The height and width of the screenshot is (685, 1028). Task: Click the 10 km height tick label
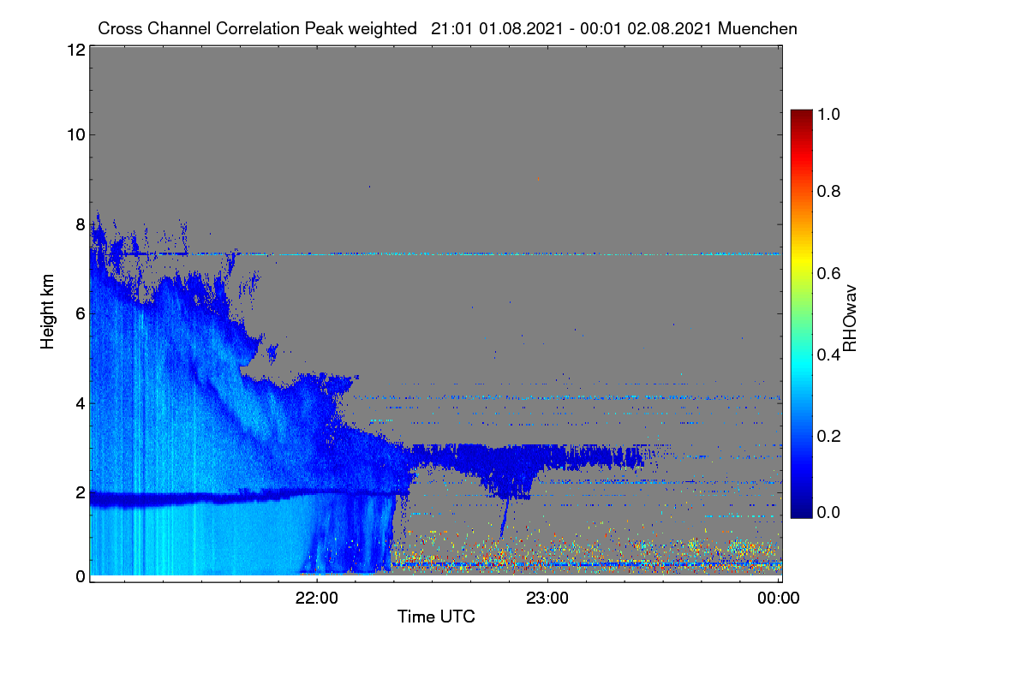tap(75, 134)
